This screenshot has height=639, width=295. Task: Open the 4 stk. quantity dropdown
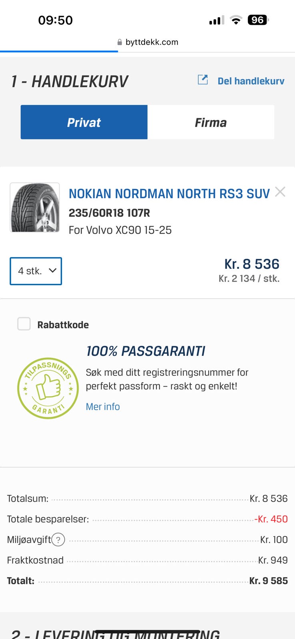[x=36, y=271]
